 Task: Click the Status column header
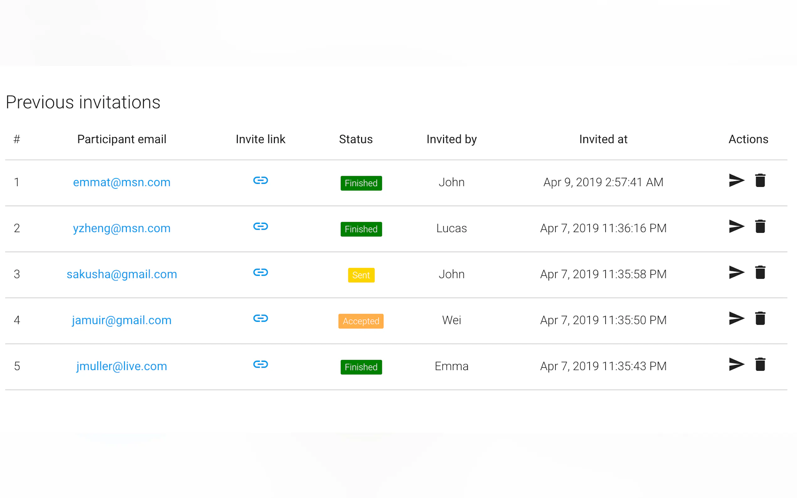tap(356, 139)
